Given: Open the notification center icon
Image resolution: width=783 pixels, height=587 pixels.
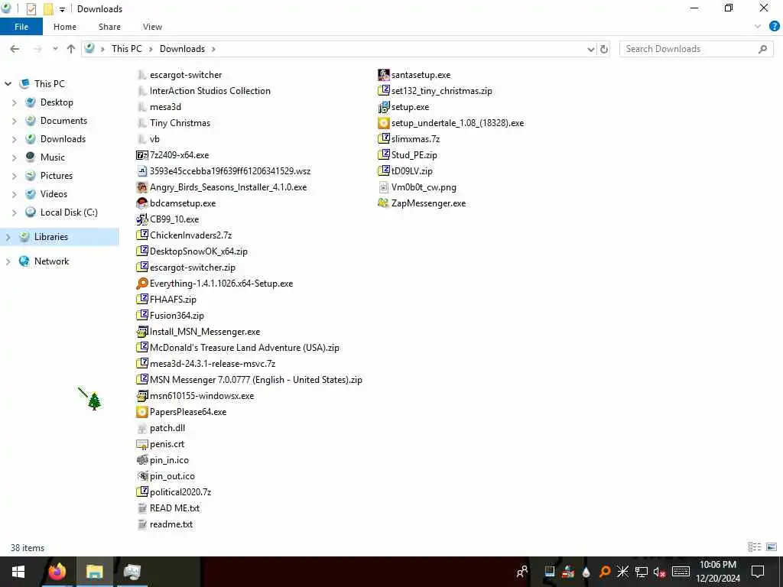Looking at the screenshot, I should [x=758, y=572].
